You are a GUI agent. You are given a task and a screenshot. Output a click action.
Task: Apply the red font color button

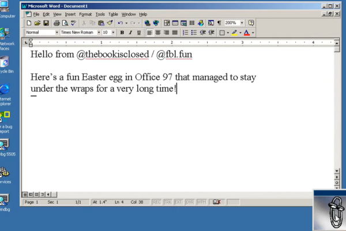pyautogui.click(x=247, y=33)
